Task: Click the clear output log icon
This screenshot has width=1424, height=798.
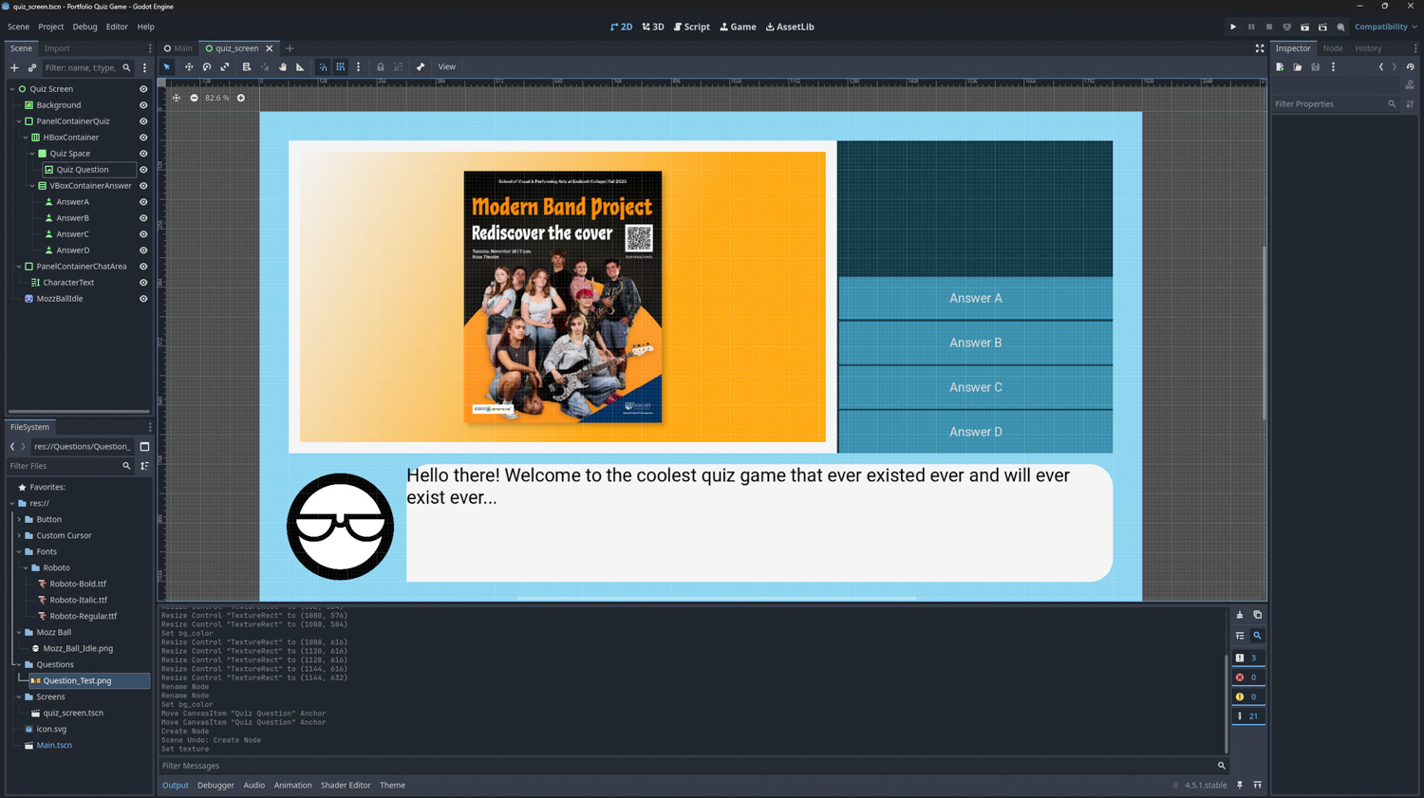Action: (1240, 615)
